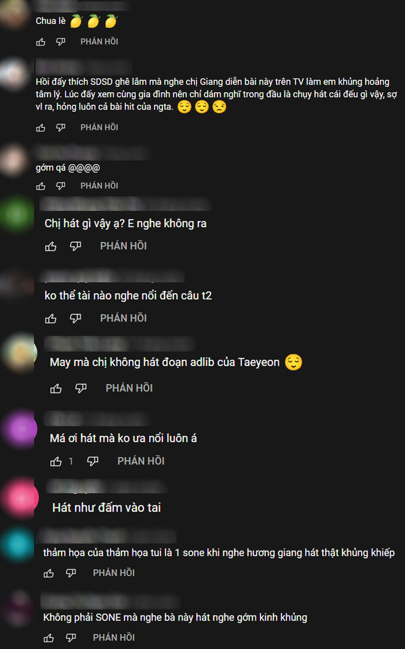Reply to the "Chị hát gì vậy ạ?" comment
Viewport: 405px width, 649px height.
123,246
